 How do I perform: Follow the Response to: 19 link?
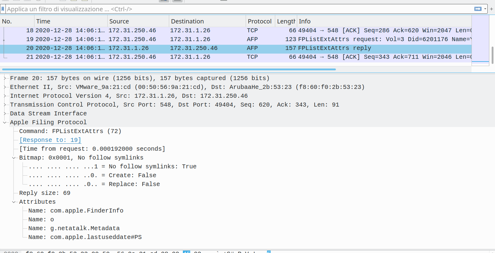pos(50,140)
